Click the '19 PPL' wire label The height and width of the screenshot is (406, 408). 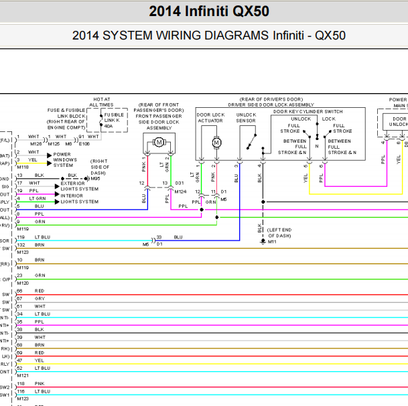pos(28,191)
